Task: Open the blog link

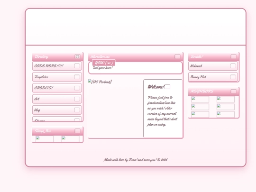Action: (57, 110)
